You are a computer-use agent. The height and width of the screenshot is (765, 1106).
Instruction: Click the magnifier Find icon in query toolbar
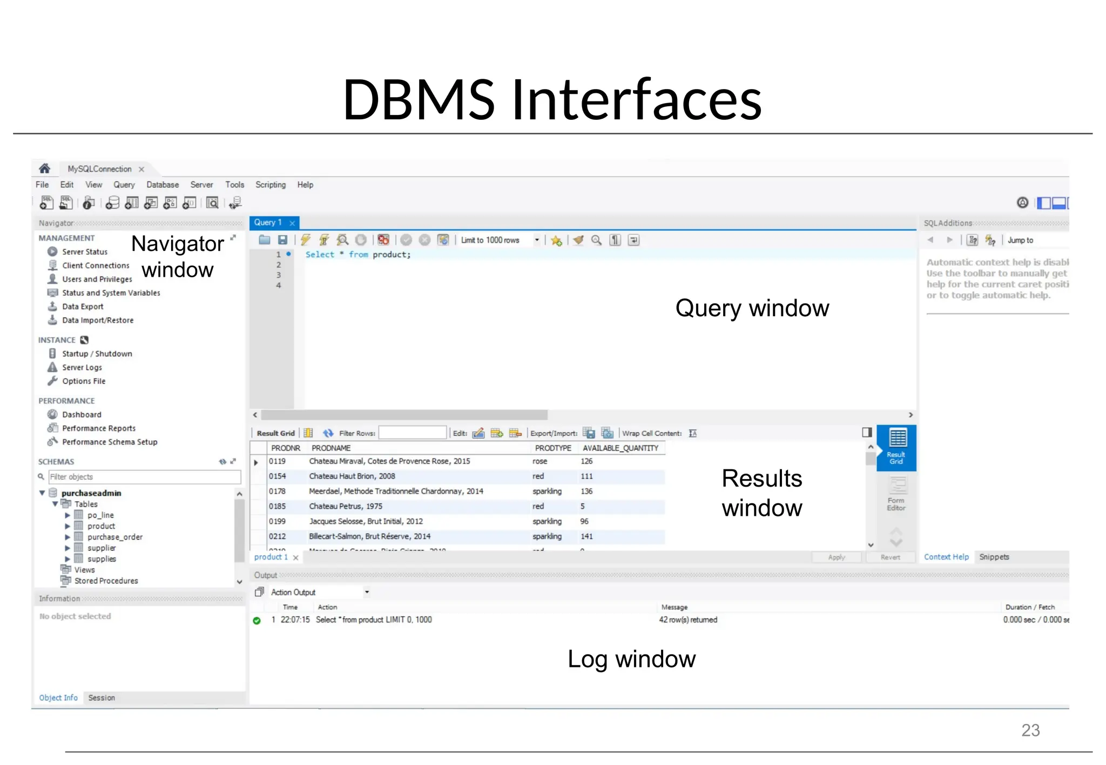tap(596, 240)
